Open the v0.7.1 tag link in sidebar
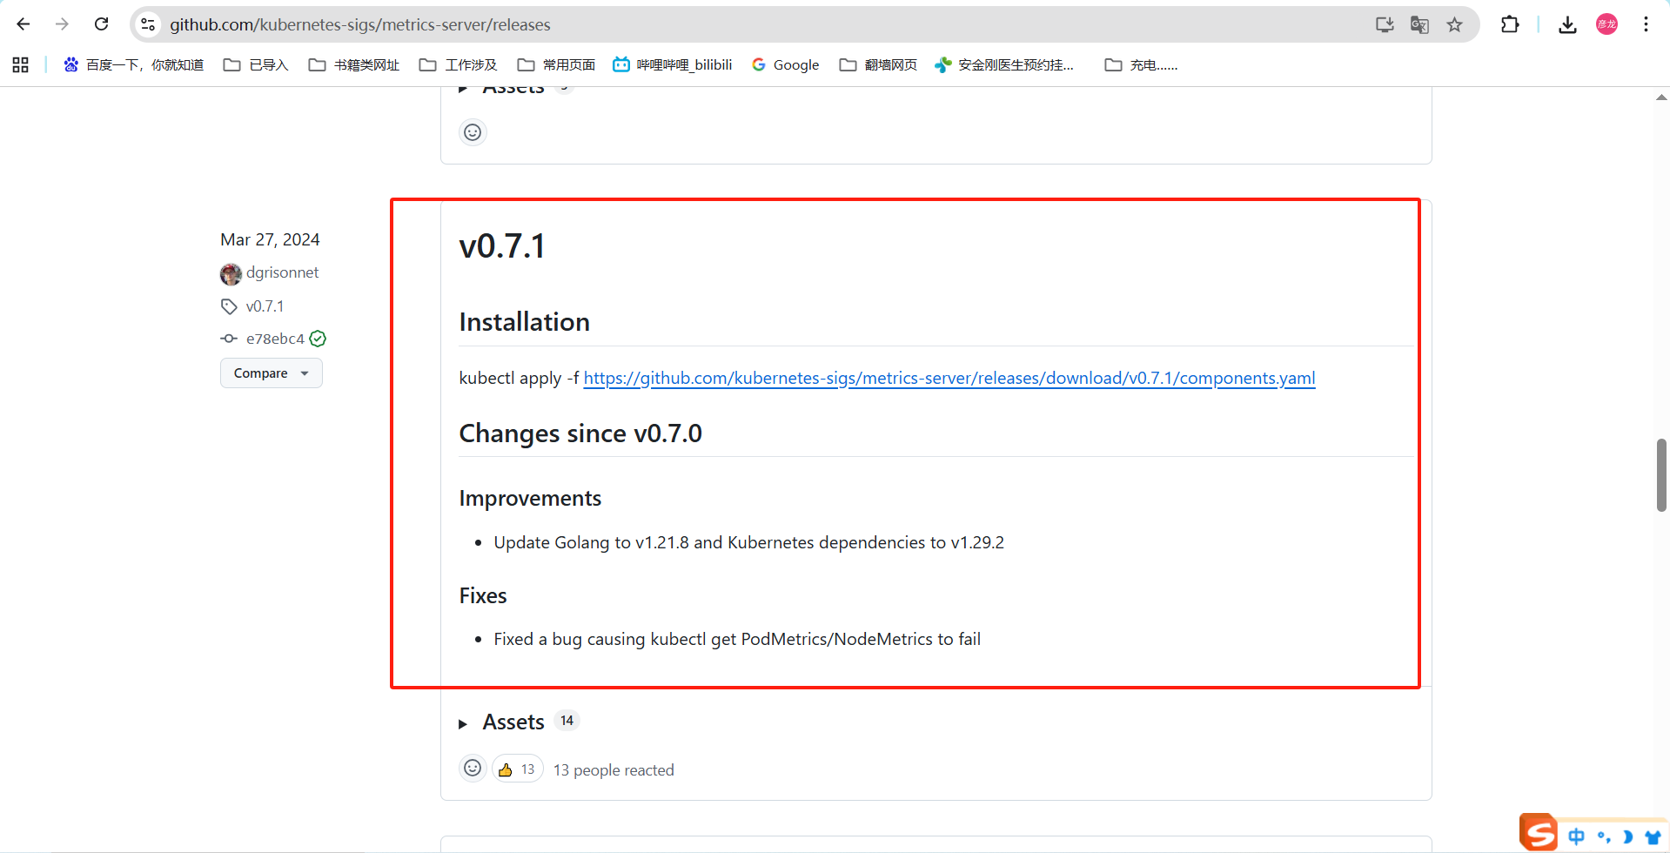 click(x=265, y=306)
